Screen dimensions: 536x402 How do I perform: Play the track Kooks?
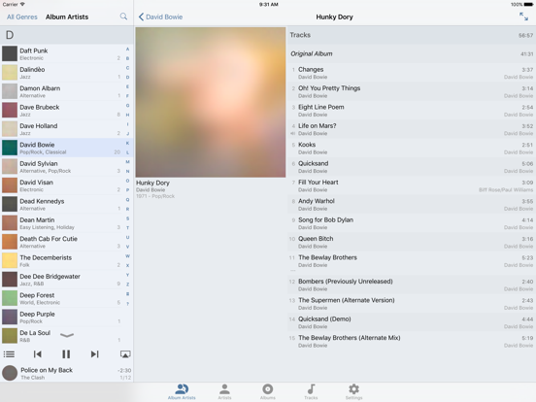412,148
